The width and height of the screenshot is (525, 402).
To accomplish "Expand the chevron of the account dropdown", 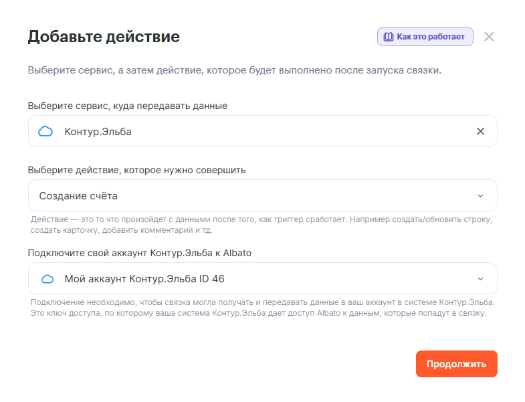I will 480,279.
